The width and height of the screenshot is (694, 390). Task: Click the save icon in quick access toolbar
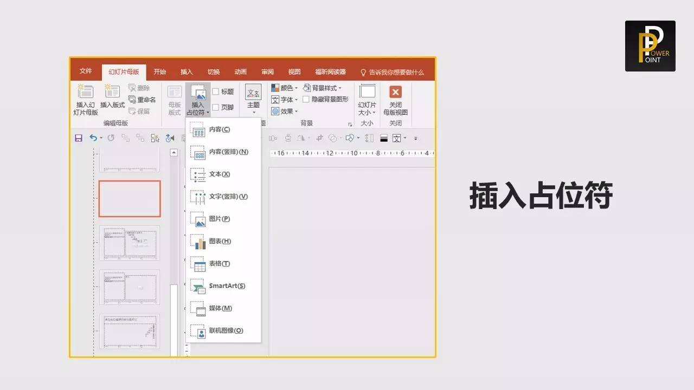point(79,138)
